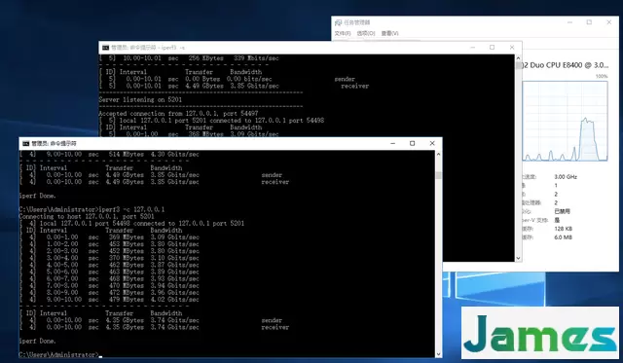Maximize the Task Manager window
Image resolution: width=623 pixels, height=363 pixels.
[589, 22]
